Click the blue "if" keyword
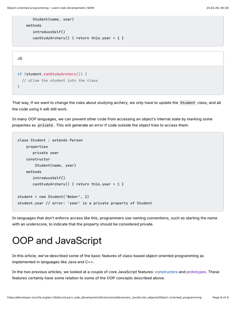236x315 pixels. [x=20, y=74]
